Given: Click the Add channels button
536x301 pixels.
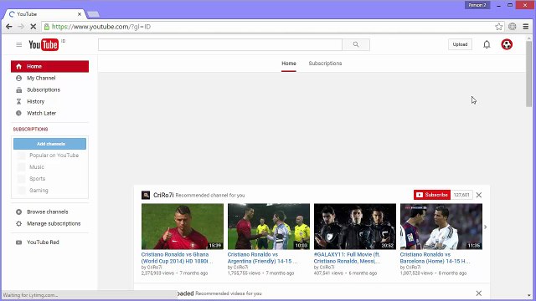Looking at the screenshot, I should click(x=50, y=144).
